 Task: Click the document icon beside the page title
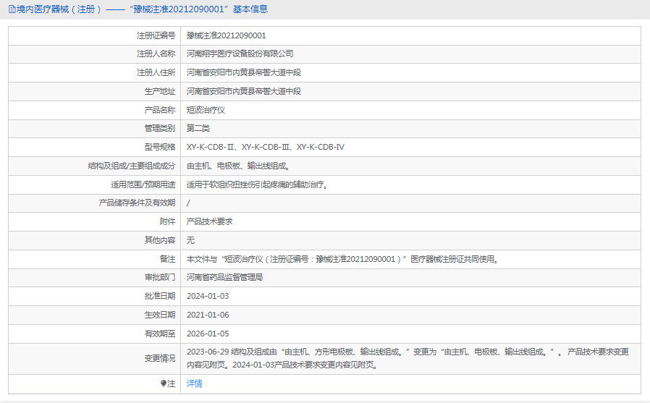pos(12,9)
